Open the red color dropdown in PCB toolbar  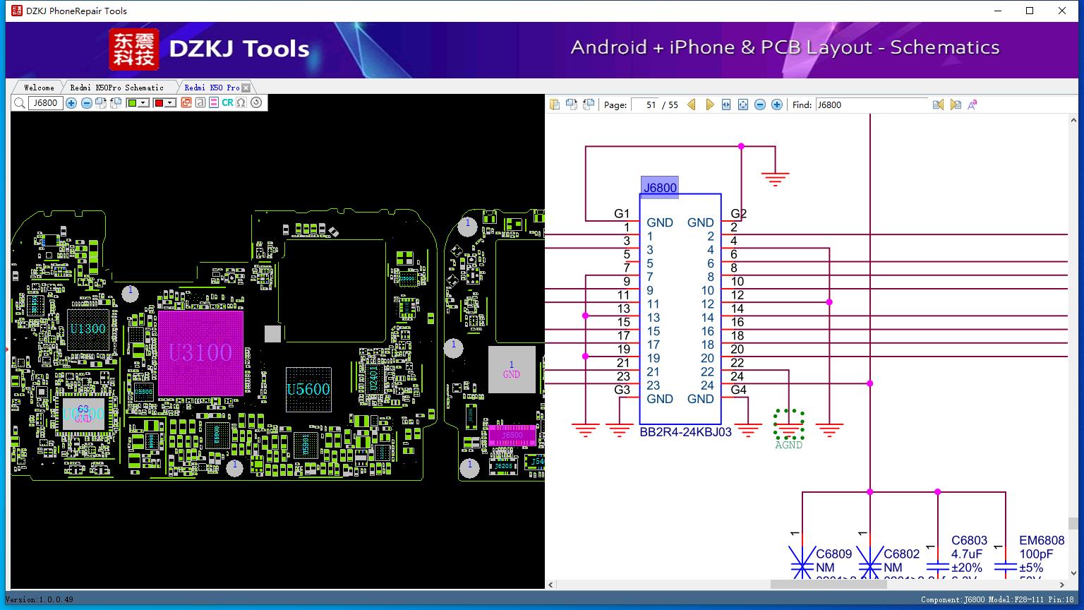coord(170,103)
